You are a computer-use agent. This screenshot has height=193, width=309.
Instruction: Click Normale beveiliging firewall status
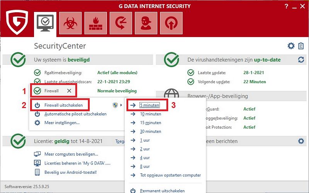coord(117,91)
